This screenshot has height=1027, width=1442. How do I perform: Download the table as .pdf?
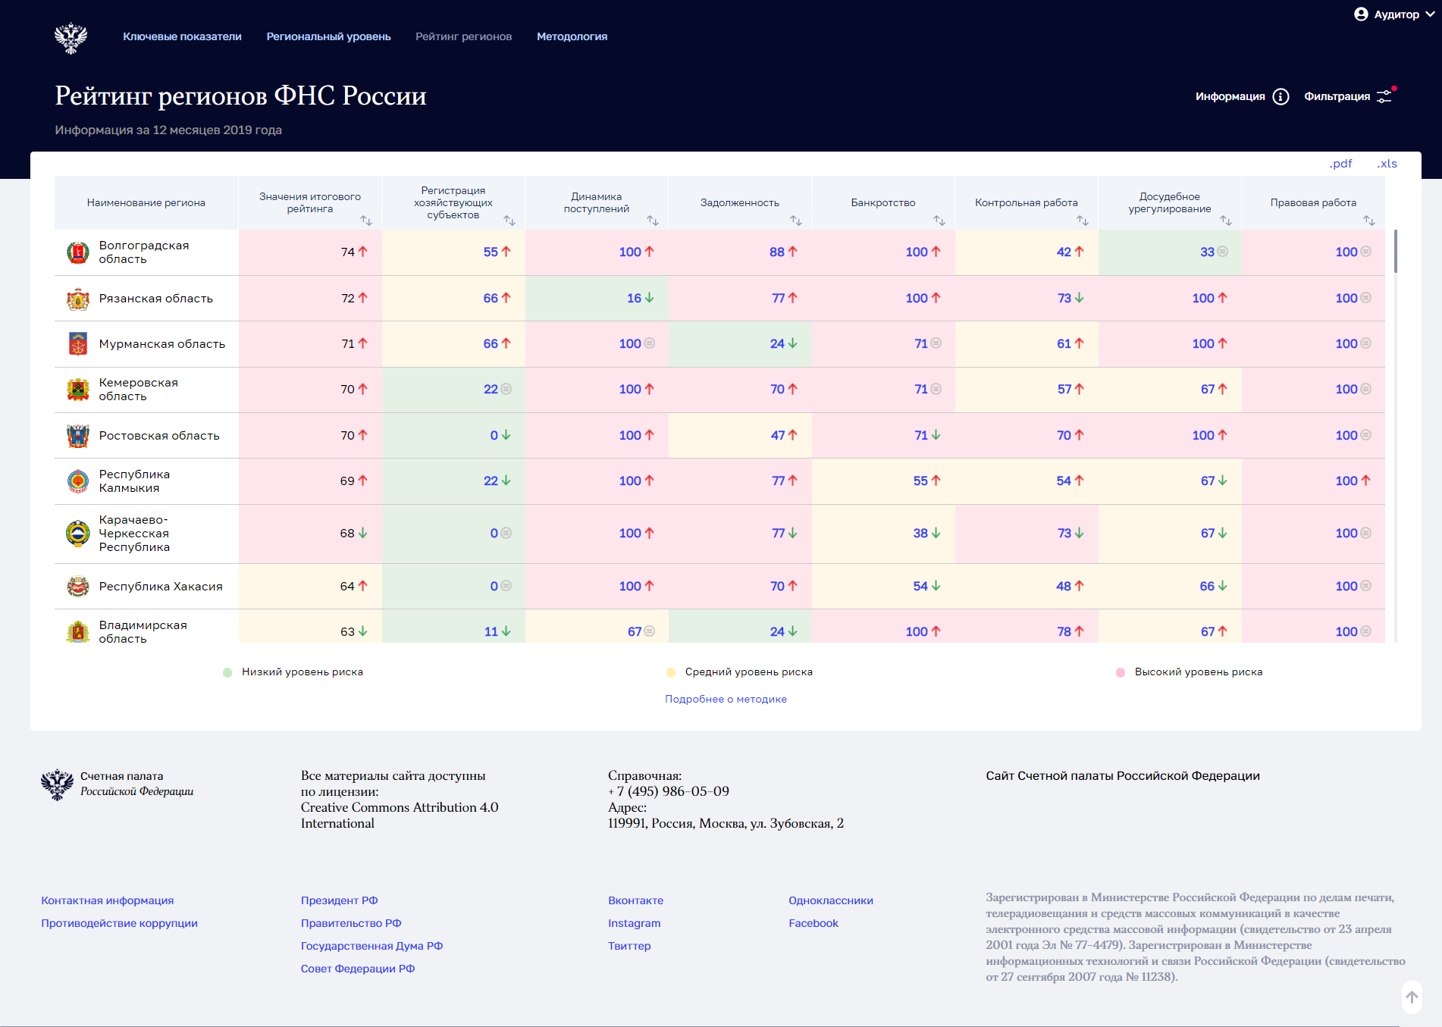click(x=1340, y=164)
